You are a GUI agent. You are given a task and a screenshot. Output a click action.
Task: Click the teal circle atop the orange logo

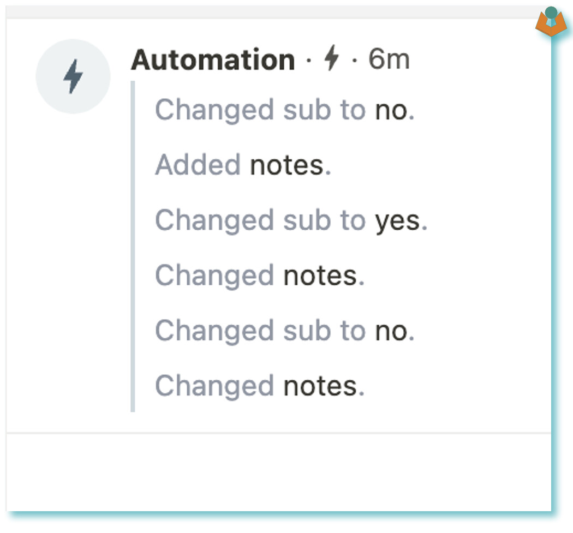[x=551, y=12]
